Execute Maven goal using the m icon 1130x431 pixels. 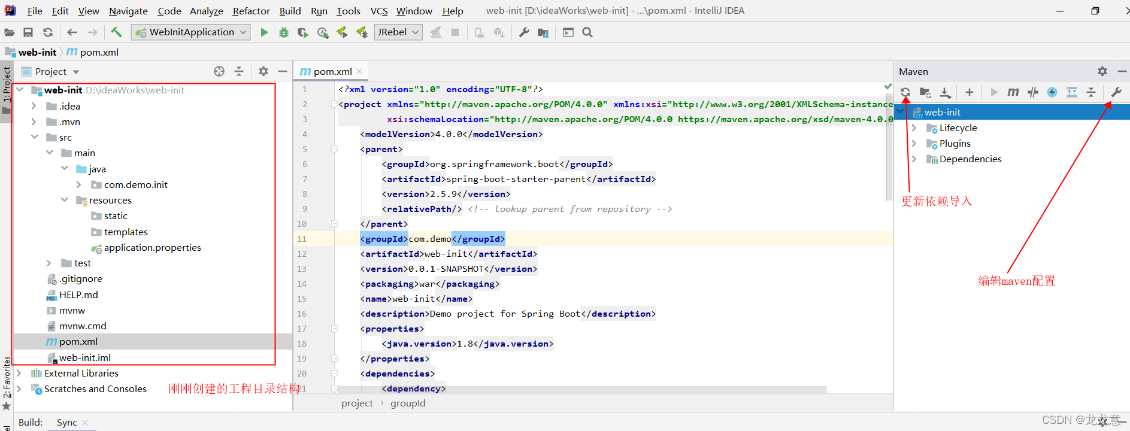(x=1013, y=92)
